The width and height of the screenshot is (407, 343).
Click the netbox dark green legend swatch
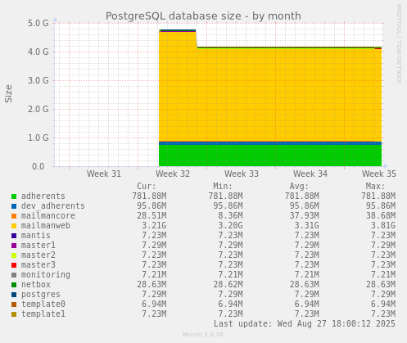click(x=14, y=285)
